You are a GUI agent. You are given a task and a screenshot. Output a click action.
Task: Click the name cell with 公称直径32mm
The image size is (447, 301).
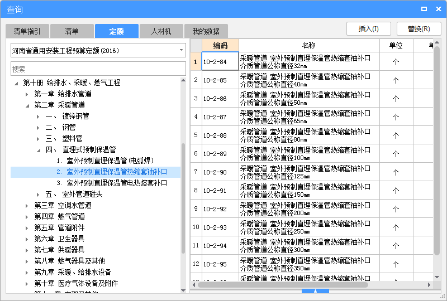309,61
